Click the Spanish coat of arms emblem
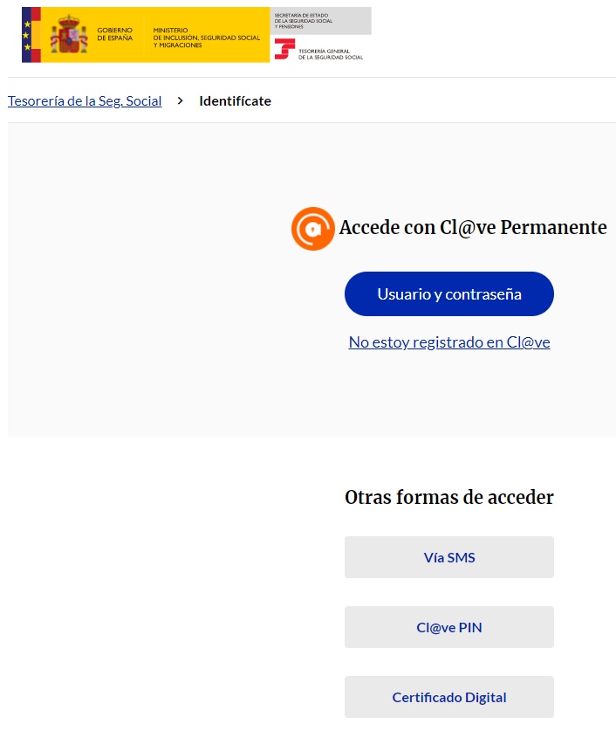Screen dimensions: 616x731 coord(69,35)
